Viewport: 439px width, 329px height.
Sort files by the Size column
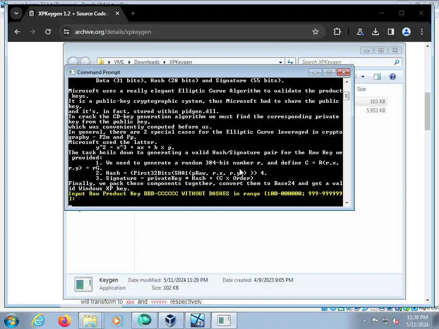pyautogui.click(x=361, y=89)
